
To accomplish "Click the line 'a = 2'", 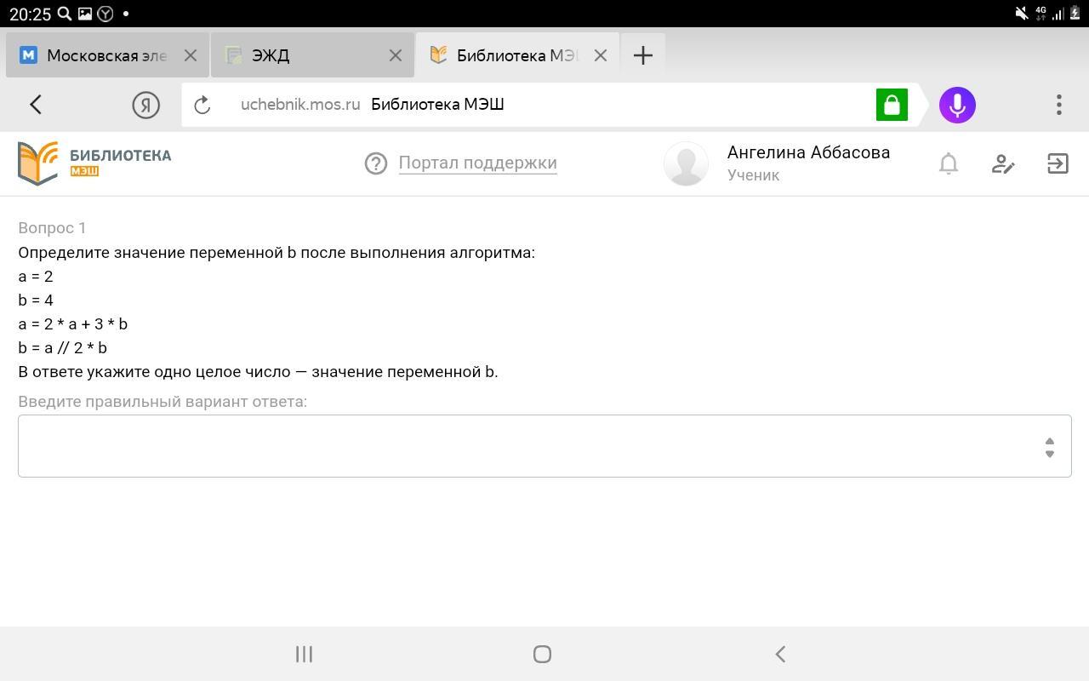I will 36,277.
